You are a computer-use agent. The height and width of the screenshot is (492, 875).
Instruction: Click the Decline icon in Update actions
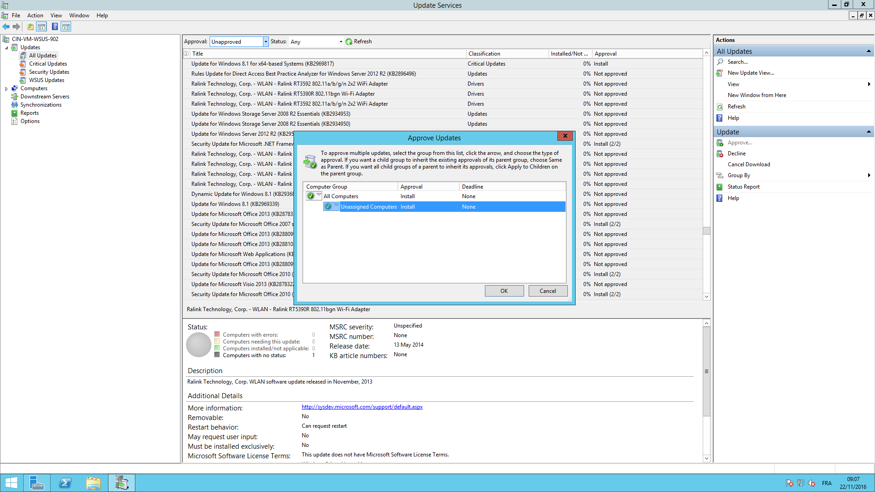point(720,154)
